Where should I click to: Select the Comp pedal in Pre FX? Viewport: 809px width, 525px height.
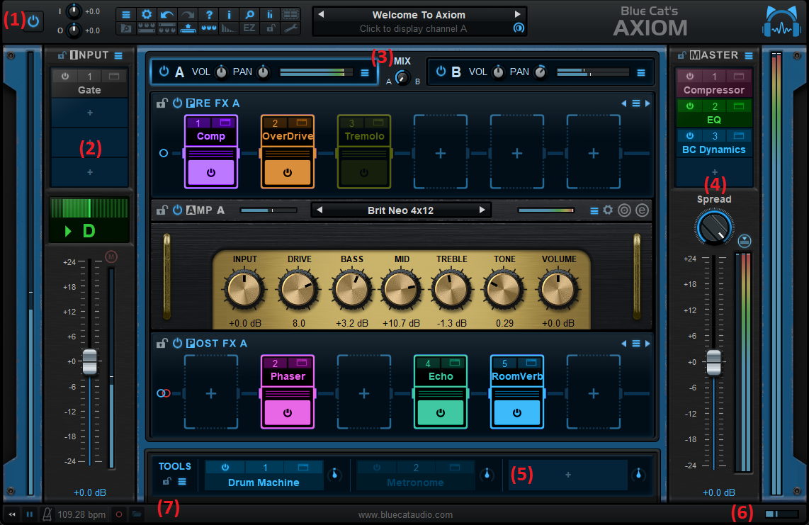pyautogui.click(x=211, y=136)
